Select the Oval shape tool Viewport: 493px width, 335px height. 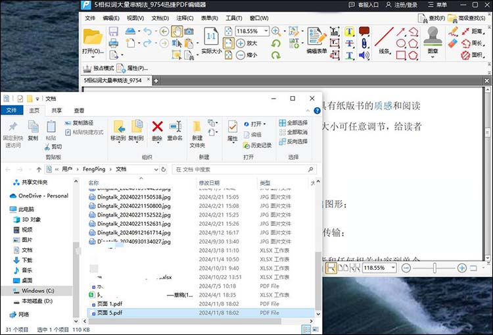tap(401, 43)
